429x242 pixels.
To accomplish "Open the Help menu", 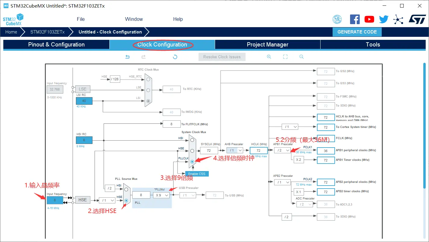I will [x=178, y=19].
